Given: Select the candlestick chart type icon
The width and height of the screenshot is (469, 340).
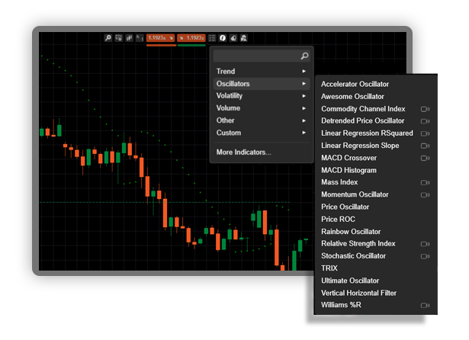Looking at the screenshot, I should [129, 38].
